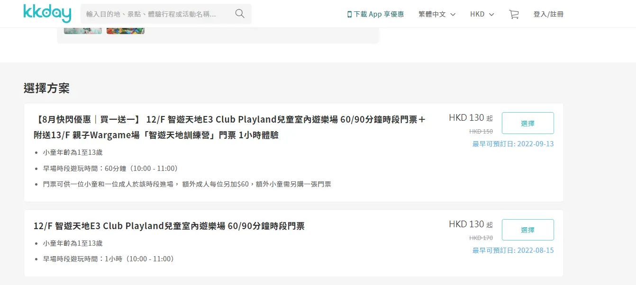Expand the second E3 Club Playland plan title
This screenshot has width=636, height=285.
169,226
